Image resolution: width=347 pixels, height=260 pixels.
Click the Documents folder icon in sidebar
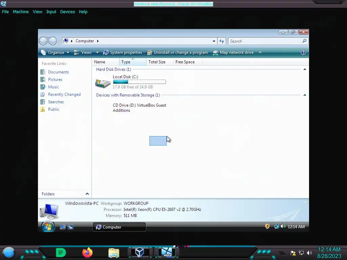[43, 72]
